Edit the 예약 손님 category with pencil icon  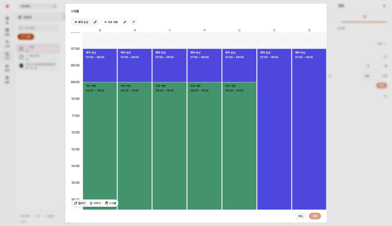point(95,22)
